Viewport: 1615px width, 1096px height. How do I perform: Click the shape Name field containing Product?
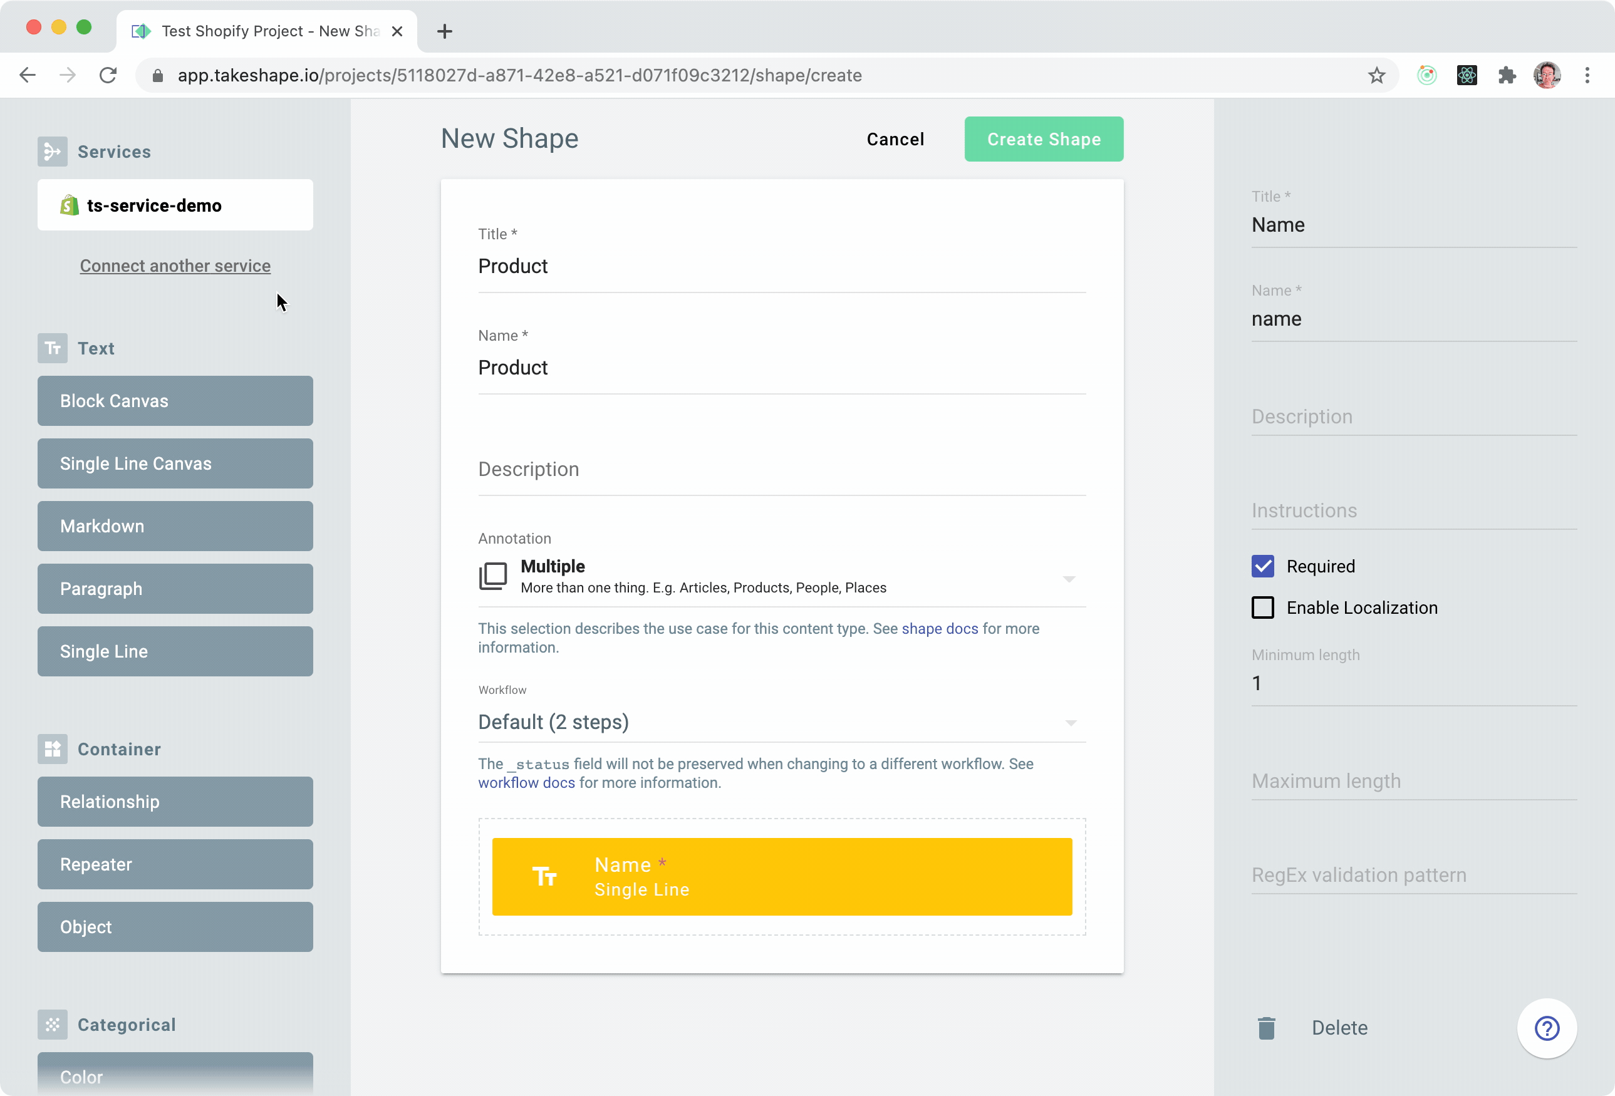(x=782, y=368)
